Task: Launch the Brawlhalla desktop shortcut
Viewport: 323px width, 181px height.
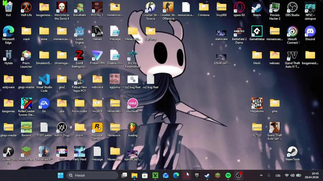Action: tap(79, 9)
